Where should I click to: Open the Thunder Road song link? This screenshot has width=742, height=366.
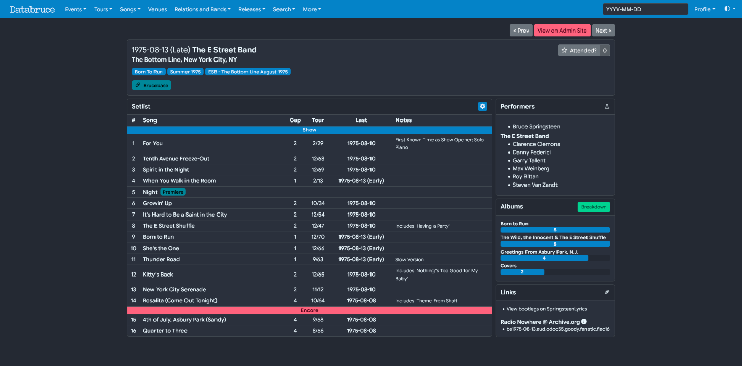(x=161, y=259)
